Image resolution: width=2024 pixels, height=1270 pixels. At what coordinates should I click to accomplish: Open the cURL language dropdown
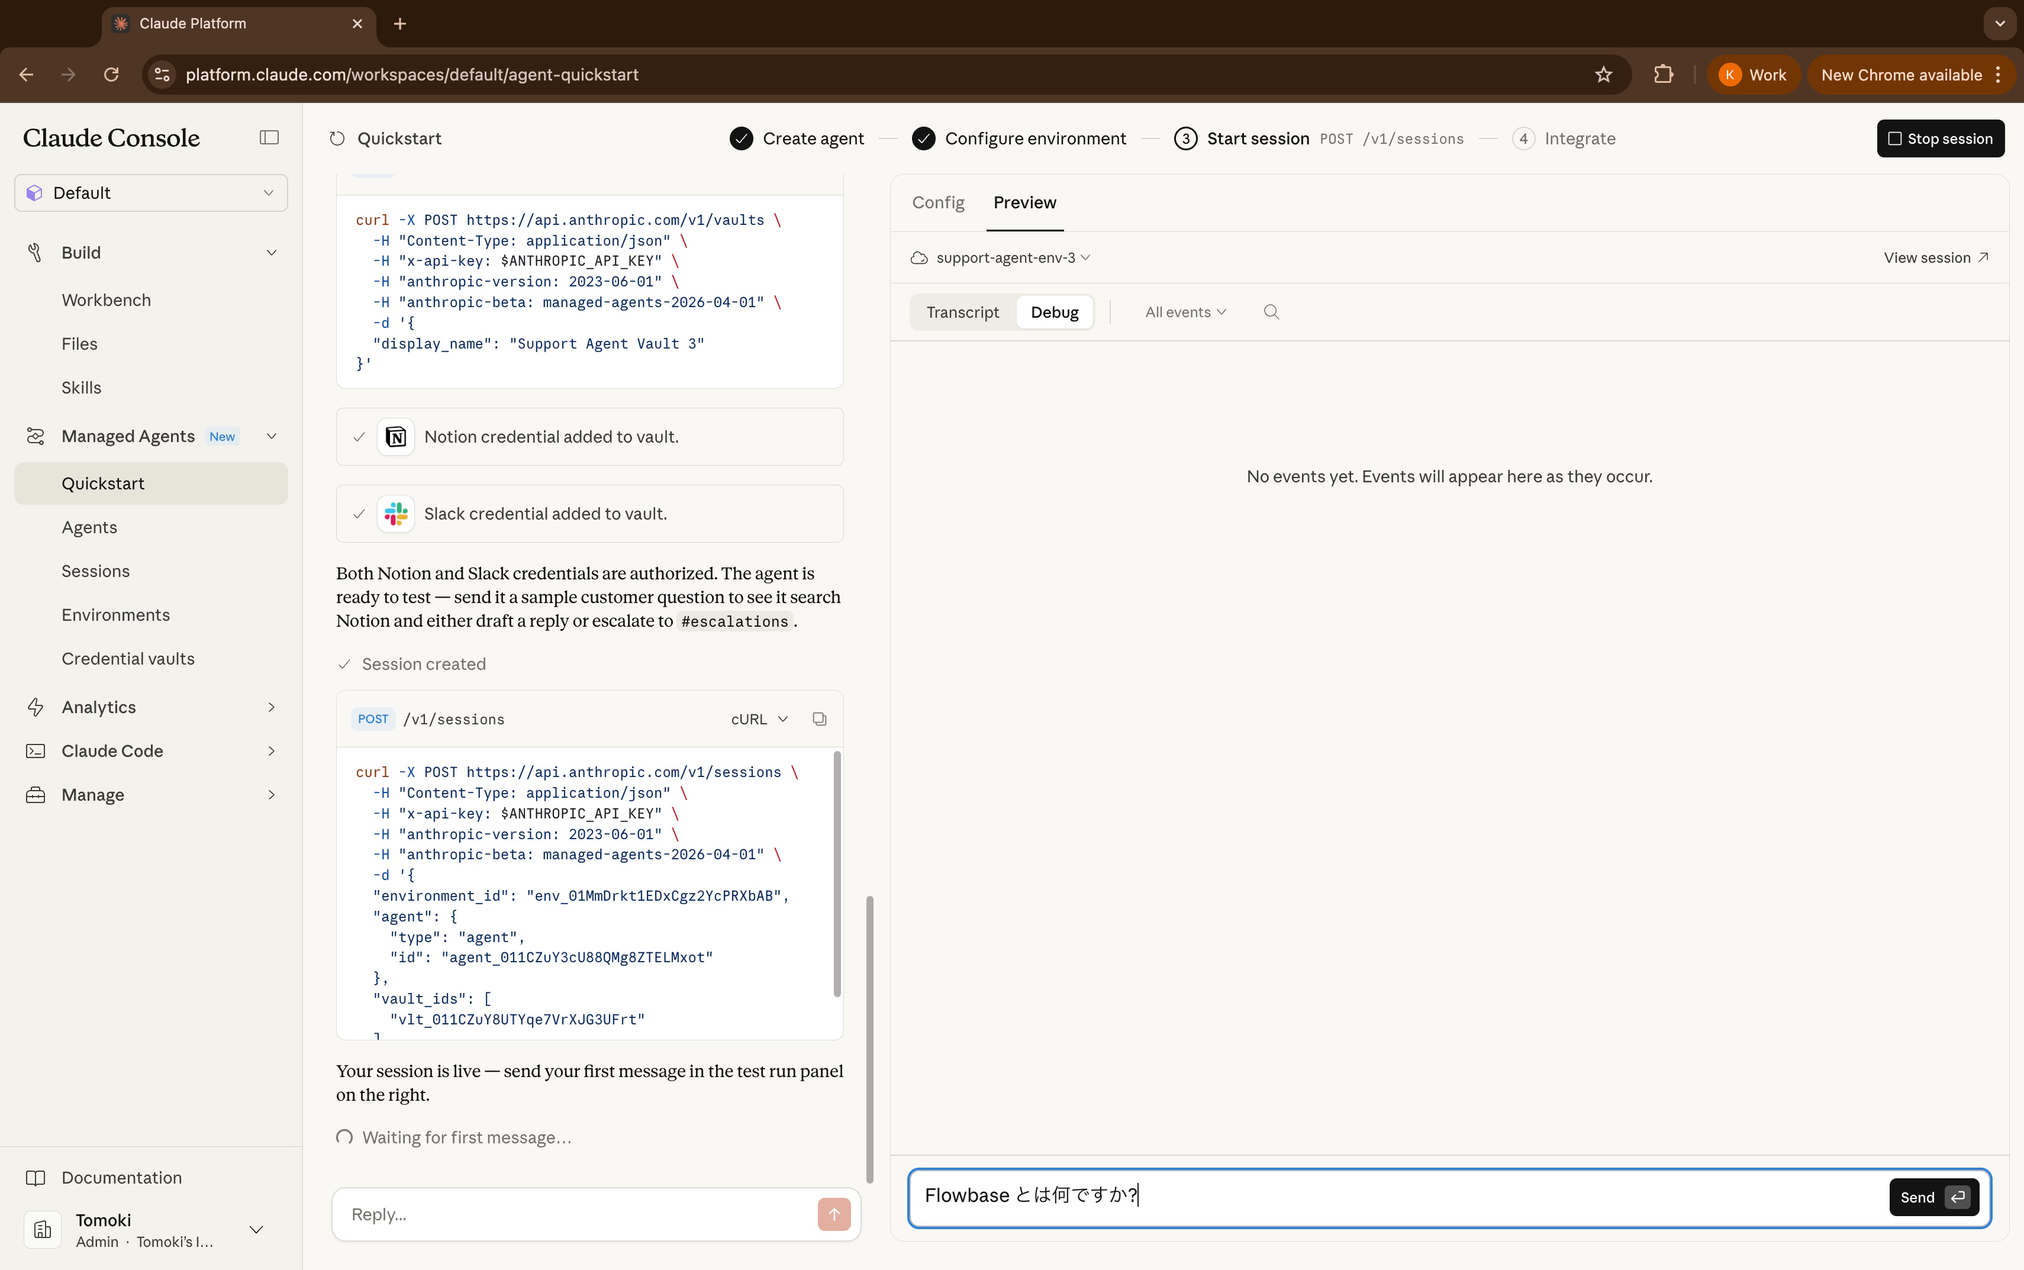[x=759, y=719]
